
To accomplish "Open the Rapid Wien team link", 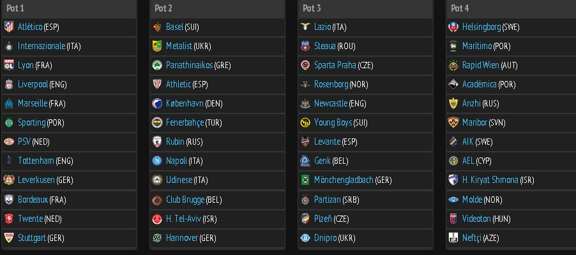I will click(481, 65).
